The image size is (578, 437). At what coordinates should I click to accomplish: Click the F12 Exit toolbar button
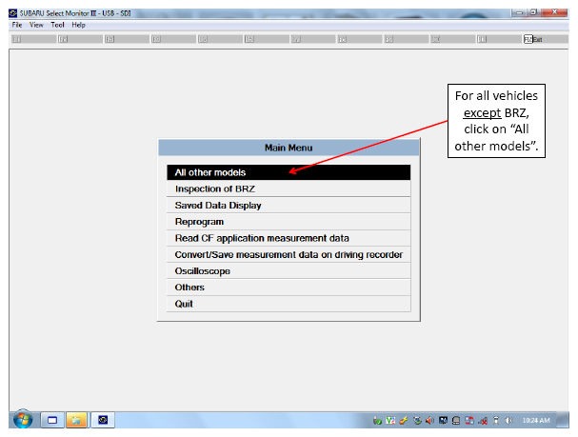pyautogui.click(x=533, y=39)
